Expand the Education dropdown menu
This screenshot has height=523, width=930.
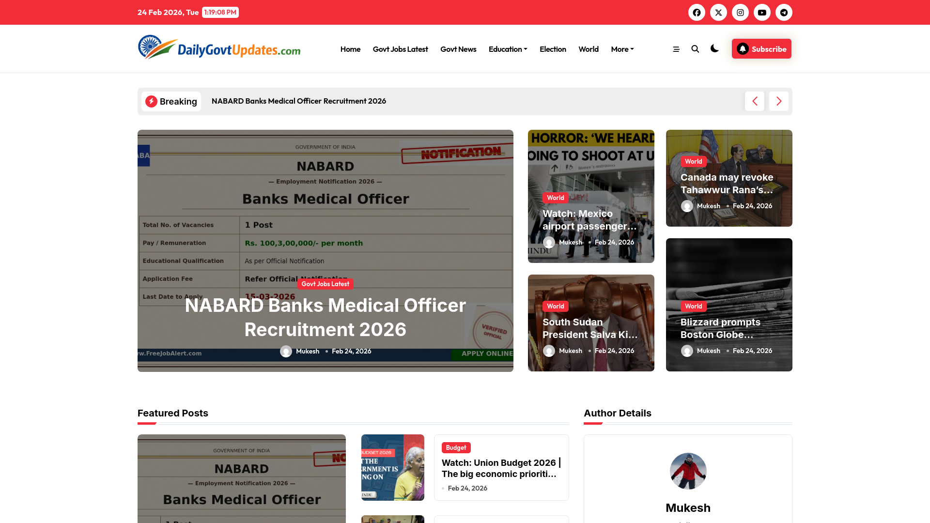click(x=508, y=49)
